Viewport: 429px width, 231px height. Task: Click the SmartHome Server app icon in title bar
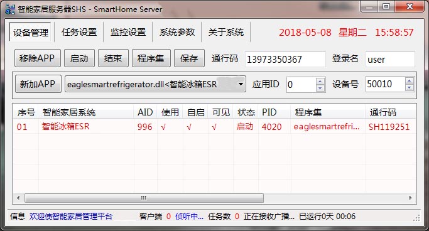coord(10,9)
